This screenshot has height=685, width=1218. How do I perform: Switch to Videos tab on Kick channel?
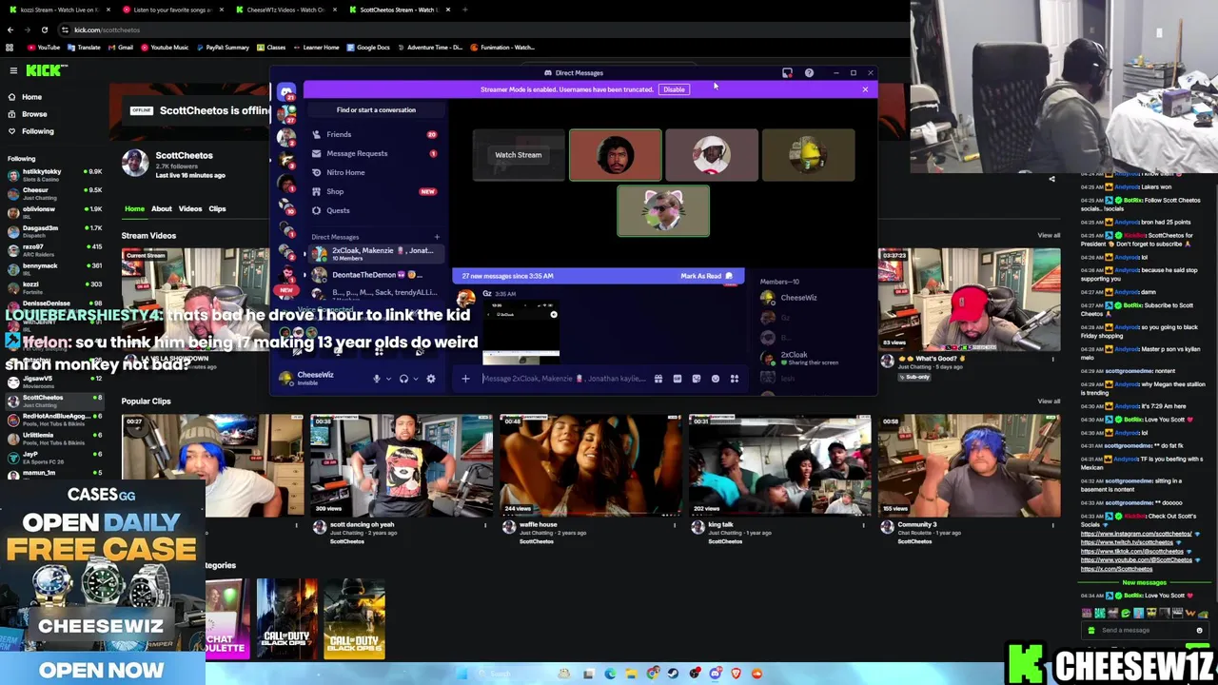coord(190,209)
